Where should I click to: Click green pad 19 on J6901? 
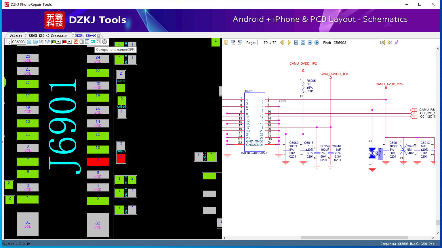[28, 84]
